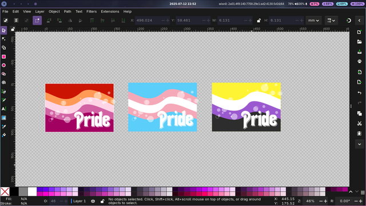Viewport: 366px width, 206px height.
Task: Create new document from commands bar
Action: pyautogui.click(x=360, y=32)
